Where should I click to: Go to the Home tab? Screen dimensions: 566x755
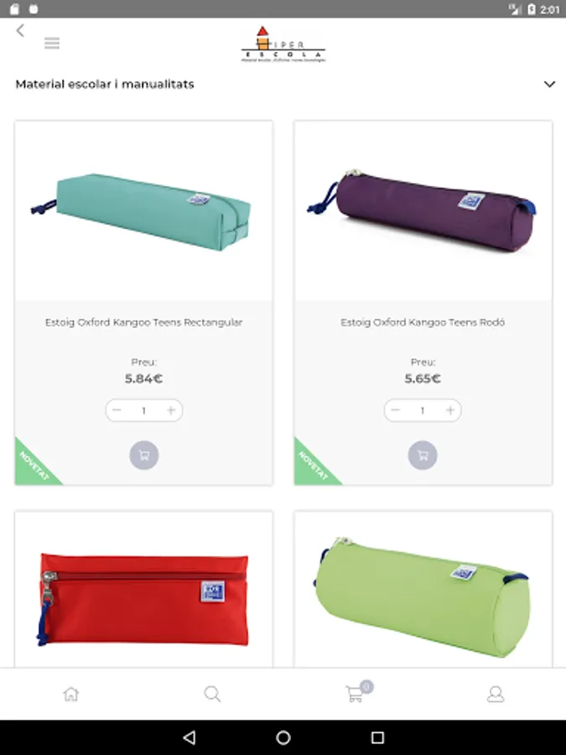[70, 694]
